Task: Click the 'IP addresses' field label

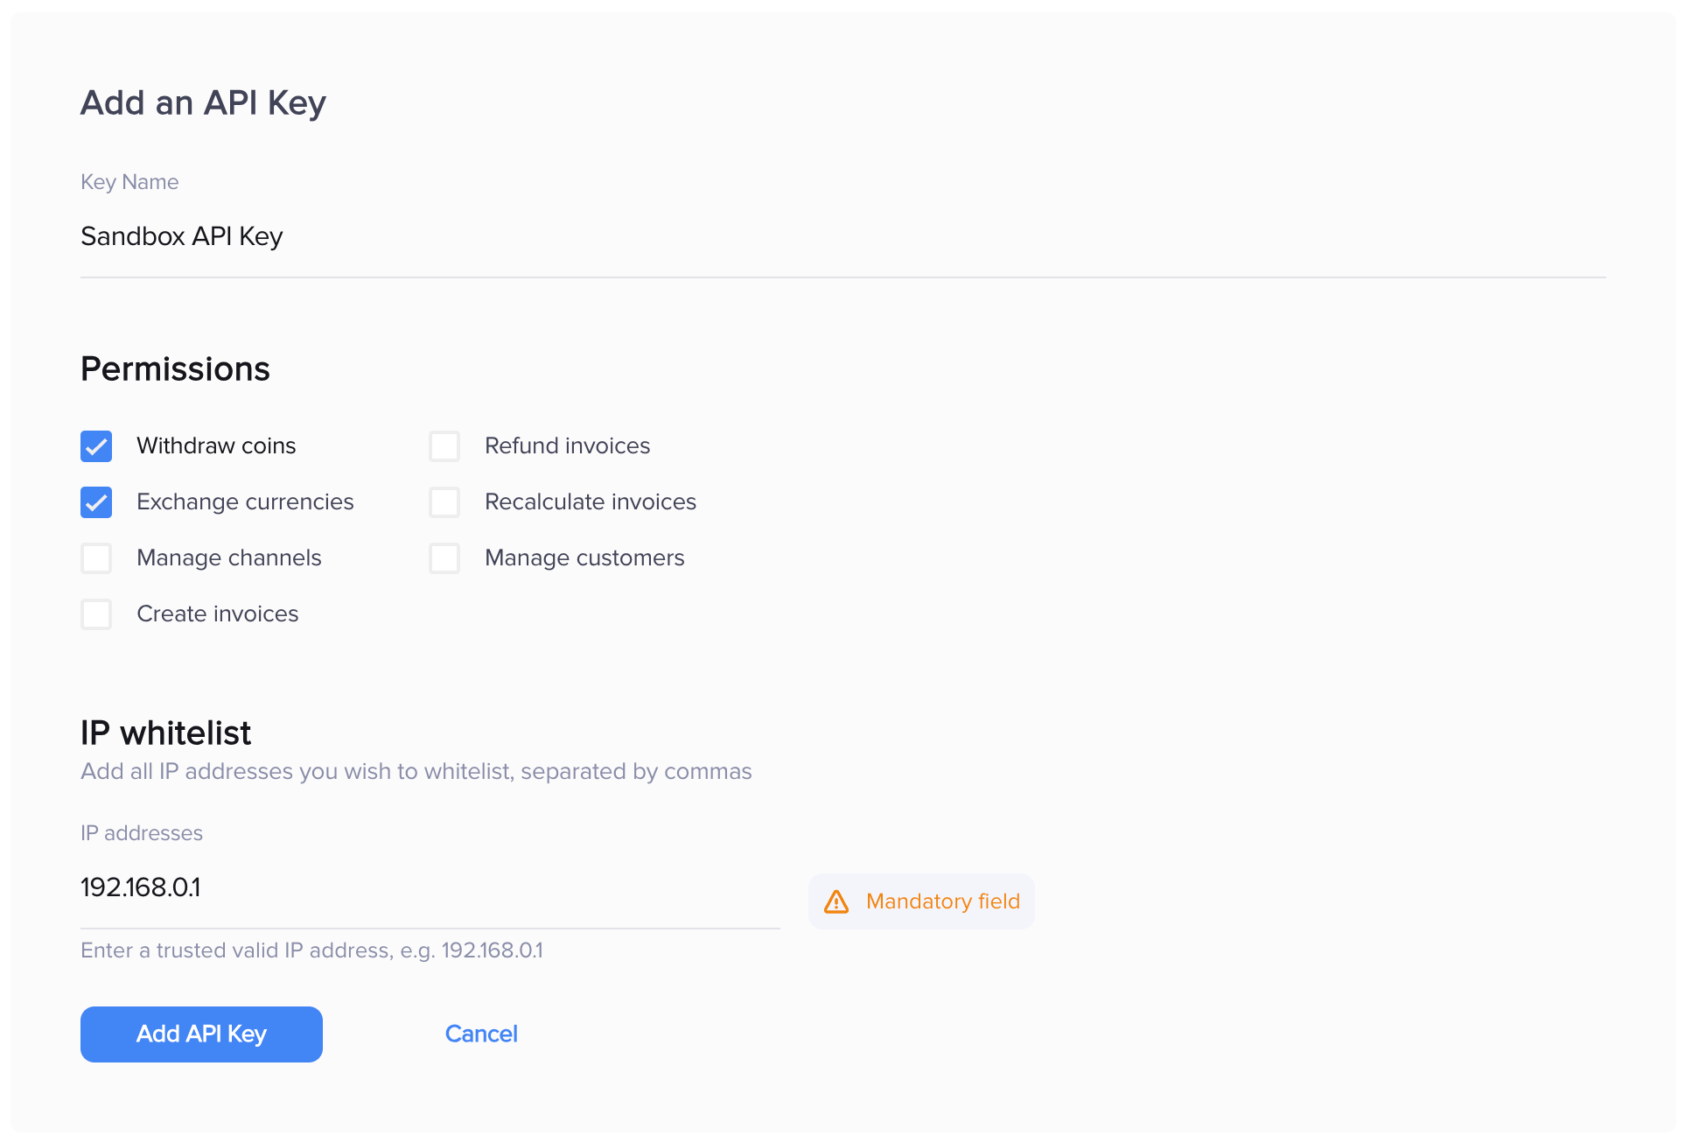Action: coord(142,833)
